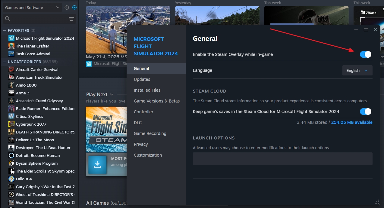
Task: Open the Yesterday railway screenshot thumbnail
Action: (x=217, y=15)
